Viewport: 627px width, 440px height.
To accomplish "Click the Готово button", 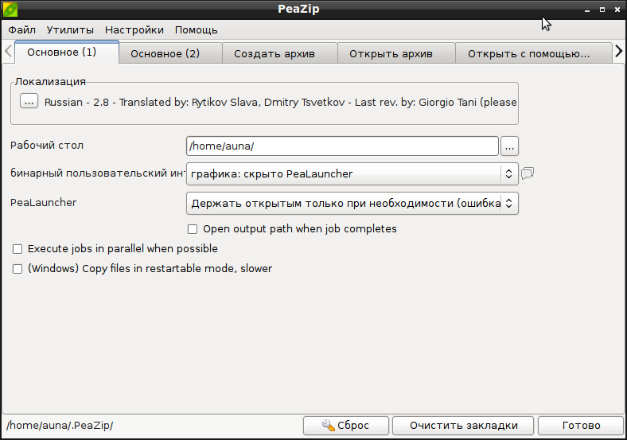I will coord(581,425).
